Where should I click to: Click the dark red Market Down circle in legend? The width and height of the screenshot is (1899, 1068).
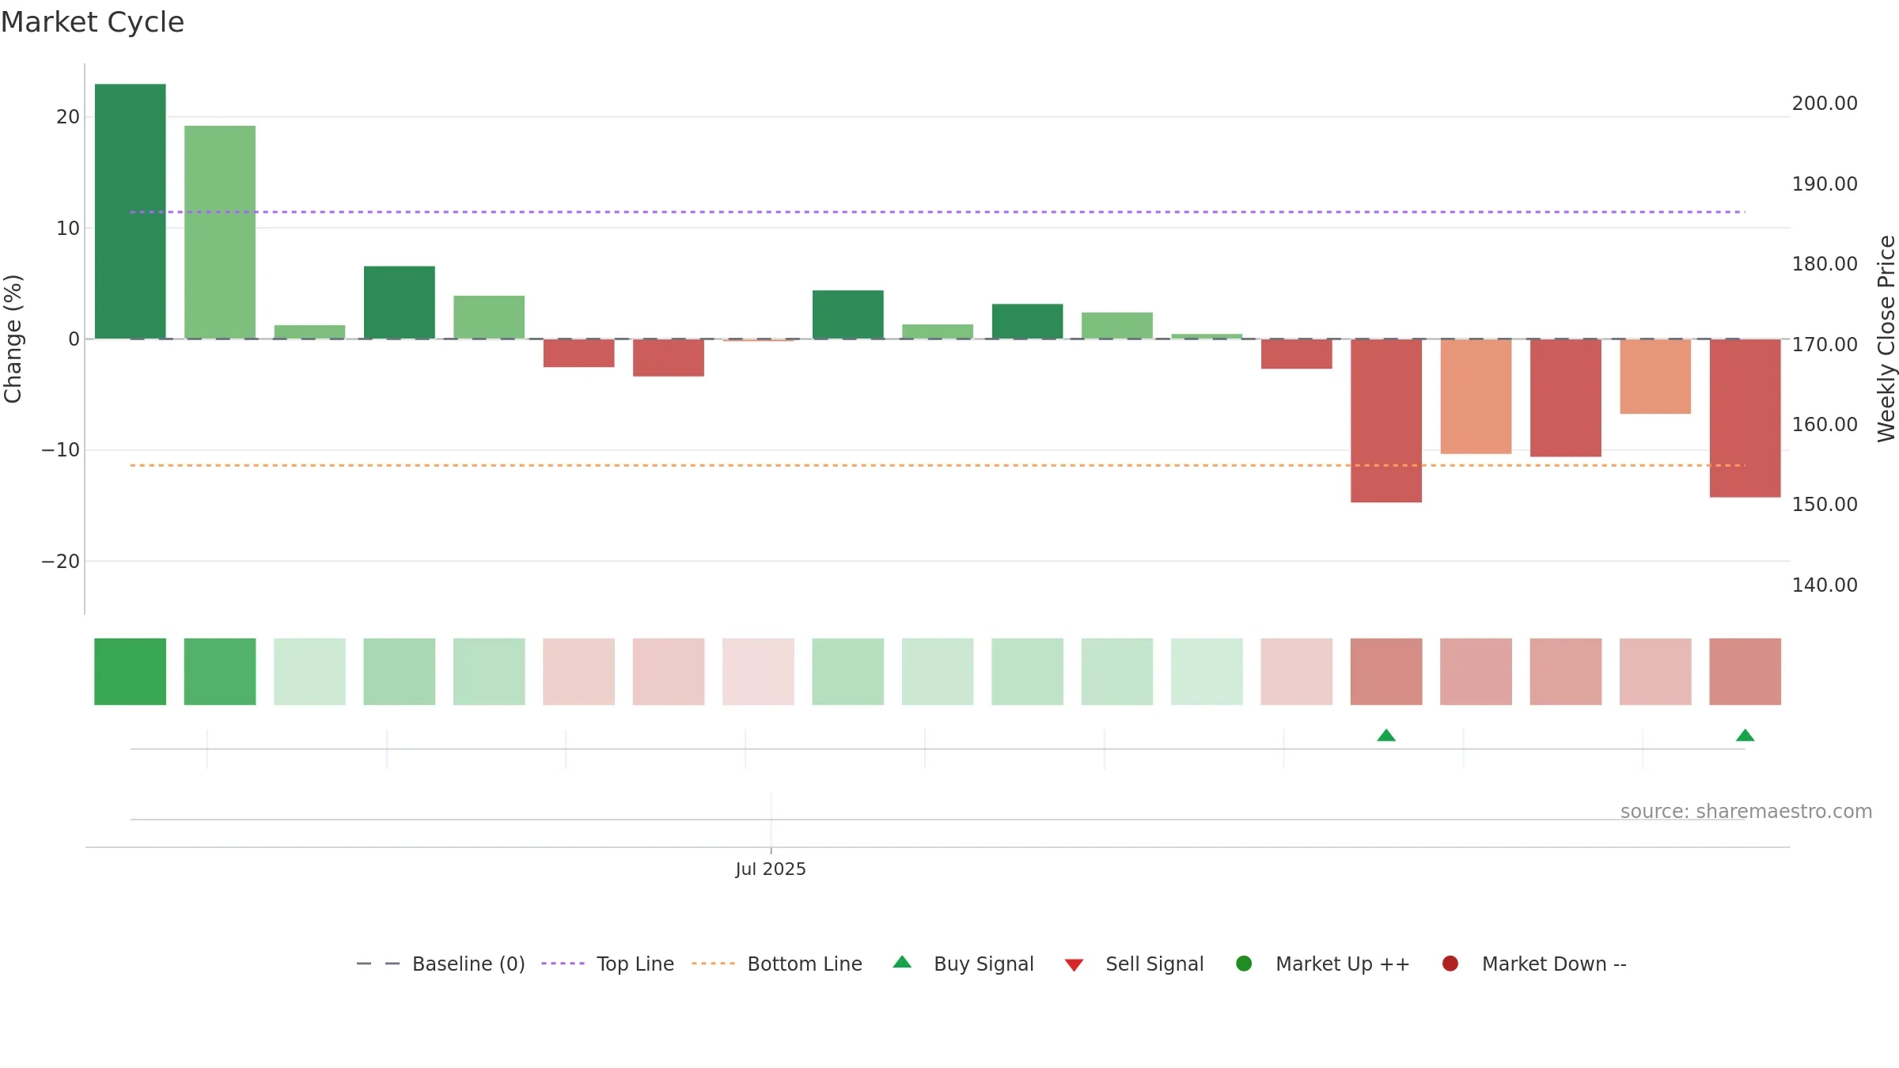pyautogui.click(x=1450, y=964)
